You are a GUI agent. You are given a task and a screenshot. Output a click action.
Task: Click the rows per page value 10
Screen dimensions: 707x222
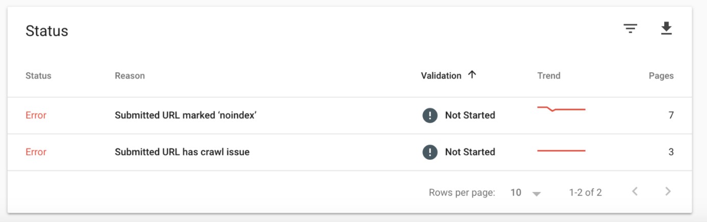click(x=516, y=192)
